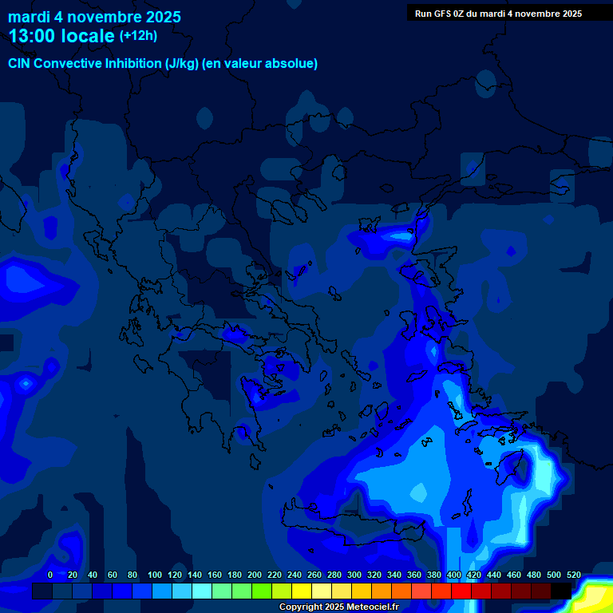Click the legend value '520'
This screenshot has height=613, width=613.
point(574,575)
